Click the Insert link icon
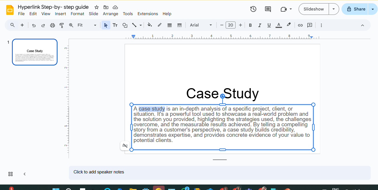378x190 pixels. coord(300,25)
